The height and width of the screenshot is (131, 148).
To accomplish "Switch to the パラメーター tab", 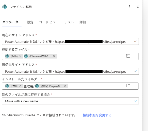I will pos(12,22).
